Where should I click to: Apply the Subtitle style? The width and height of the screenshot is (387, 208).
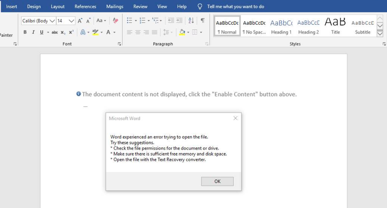tap(363, 26)
